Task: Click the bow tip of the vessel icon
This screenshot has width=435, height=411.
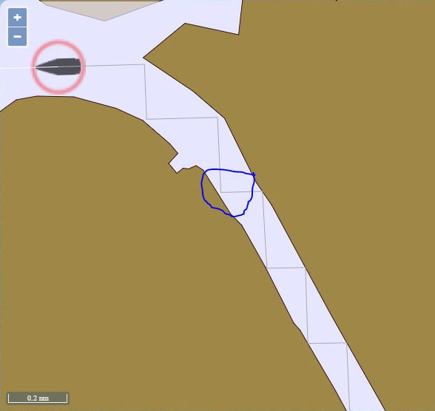Action: coord(37,67)
